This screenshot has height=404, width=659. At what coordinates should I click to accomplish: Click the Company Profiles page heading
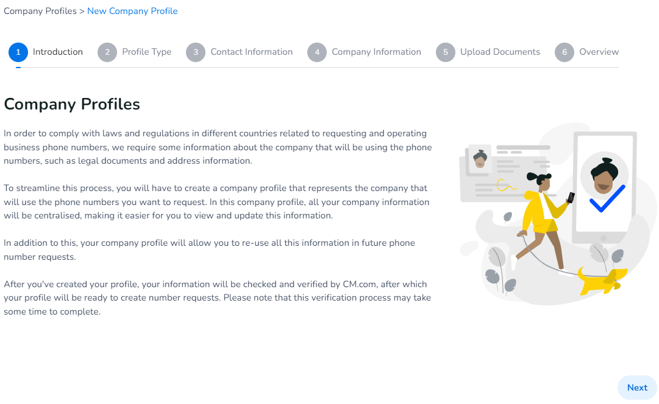(x=72, y=105)
